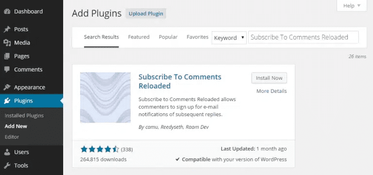
Task: Click the Pages icon in sidebar
Action: click(7, 56)
